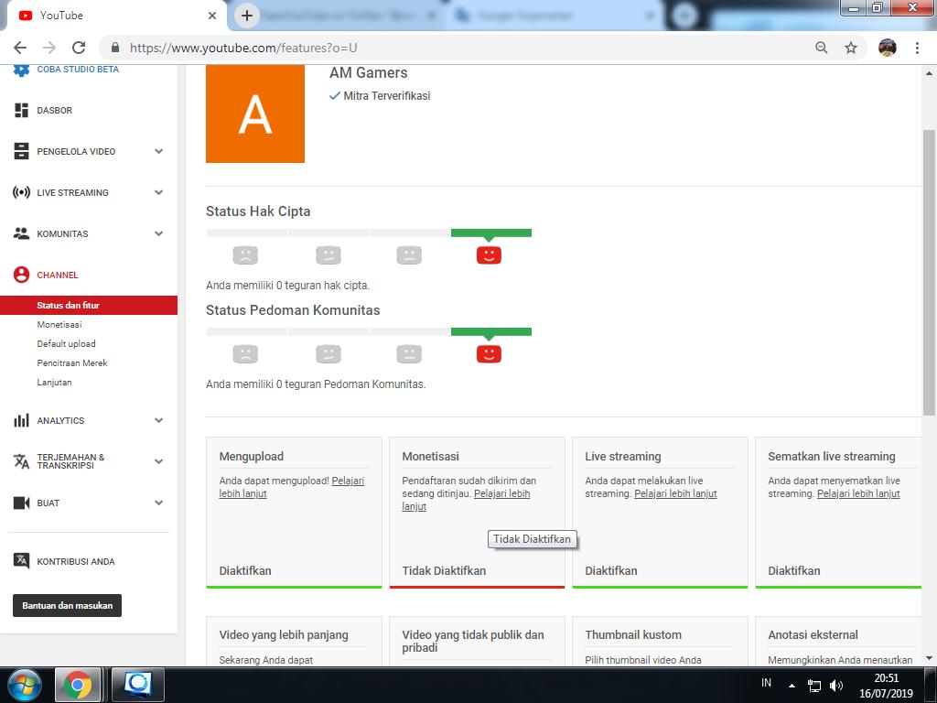Screen dimensions: 937x703
Task: Open the Windows Start button
Action: (24, 685)
